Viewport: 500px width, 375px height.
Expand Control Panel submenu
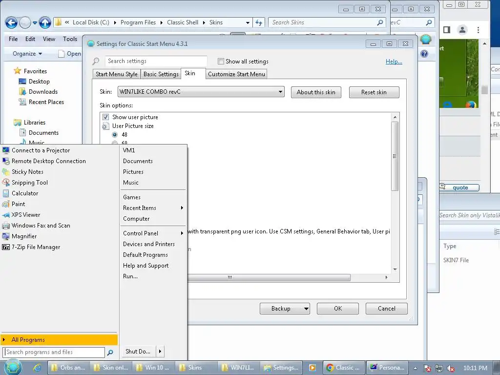click(182, 233)
